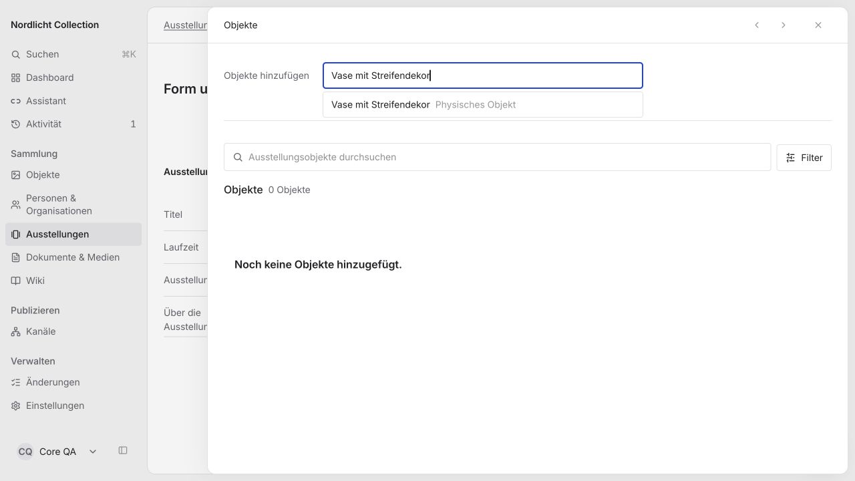Click the Personen & Organisationen people icon
Screen dimensions: 855x481
(16, 204)
